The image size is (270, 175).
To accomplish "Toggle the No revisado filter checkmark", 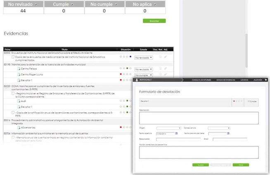I will coord(36,4).
